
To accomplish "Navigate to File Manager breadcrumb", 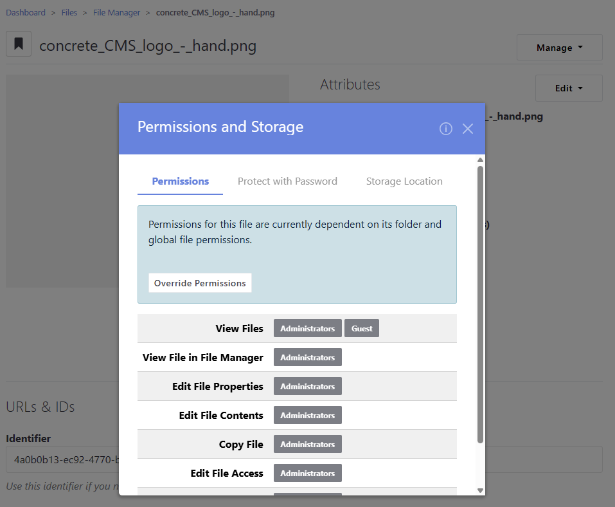I will (x=116, y=13).
